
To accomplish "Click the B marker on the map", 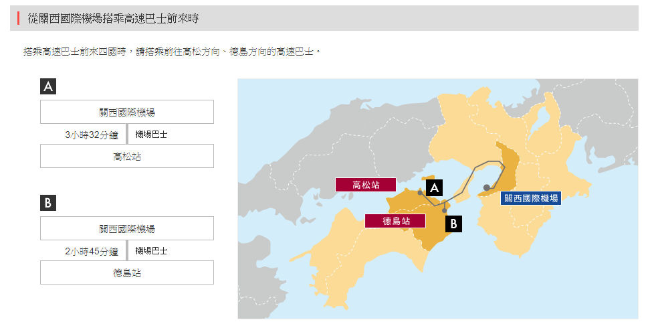I will tap(454, 224).
